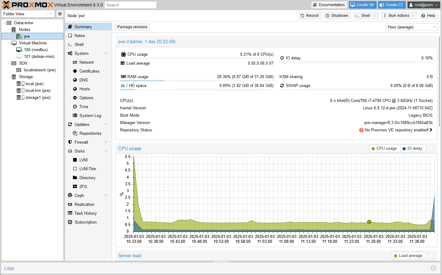Open the Hour (average) timeframe dropdown
Screen dimensions: 442x275
coord(411,27)
